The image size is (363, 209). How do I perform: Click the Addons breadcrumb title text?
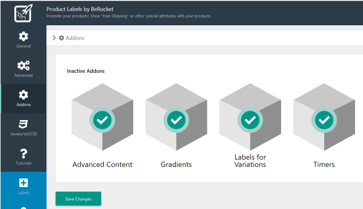[x=75, y=38]
